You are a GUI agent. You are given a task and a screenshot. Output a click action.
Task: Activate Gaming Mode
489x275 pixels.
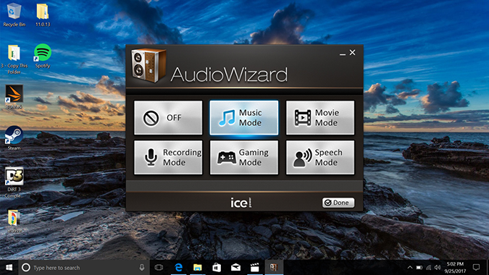244,157
